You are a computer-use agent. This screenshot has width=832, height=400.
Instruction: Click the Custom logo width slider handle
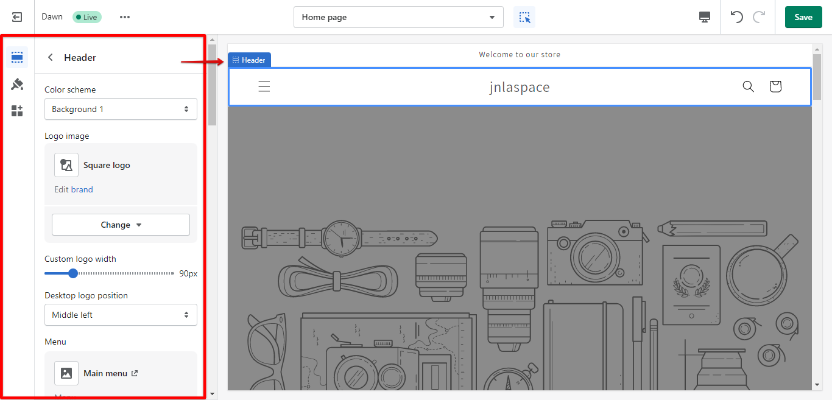point(73,273)
